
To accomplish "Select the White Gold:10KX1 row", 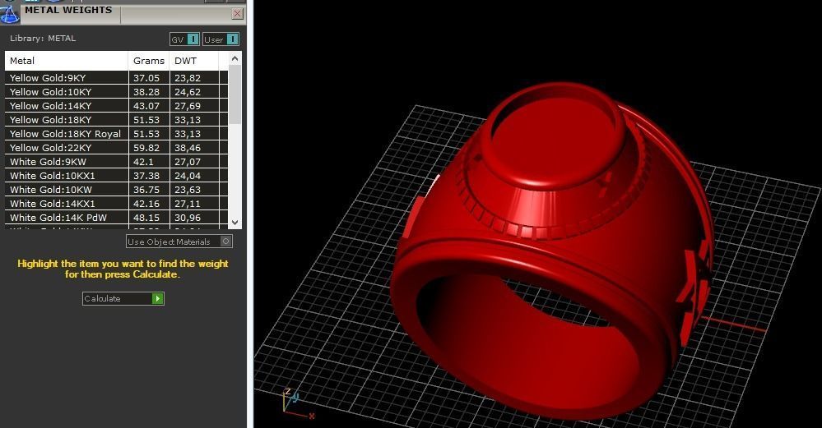I will [x=116, y=175].
